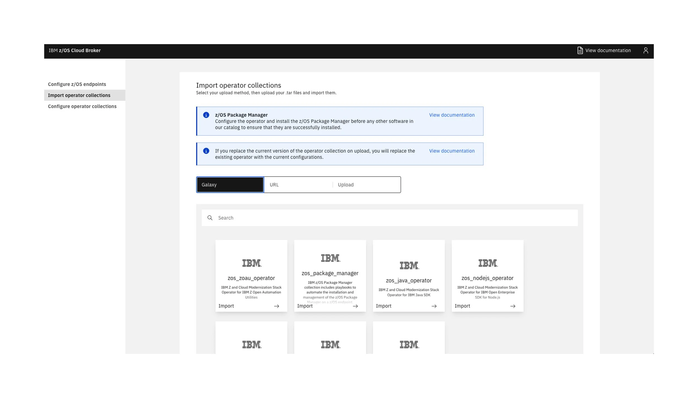This screenshot has height=398, width=698.
Task: Go to Configure operator collections page
Action: [82, 106]
